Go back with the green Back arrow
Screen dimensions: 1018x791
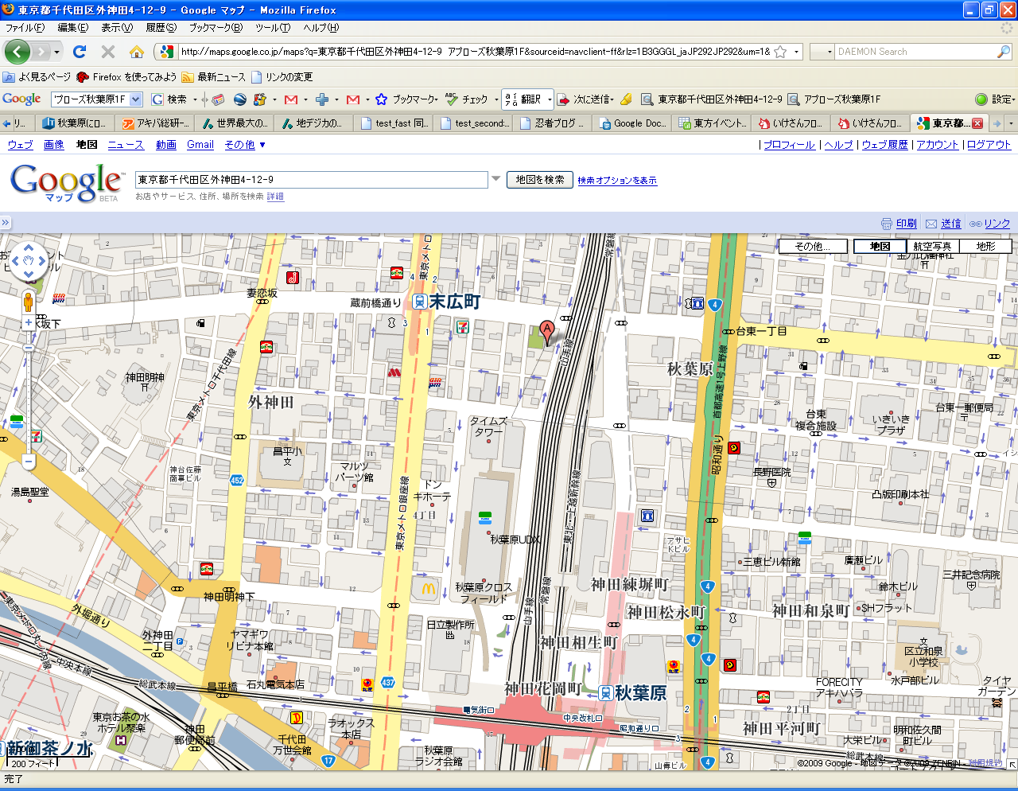[17, 52]
